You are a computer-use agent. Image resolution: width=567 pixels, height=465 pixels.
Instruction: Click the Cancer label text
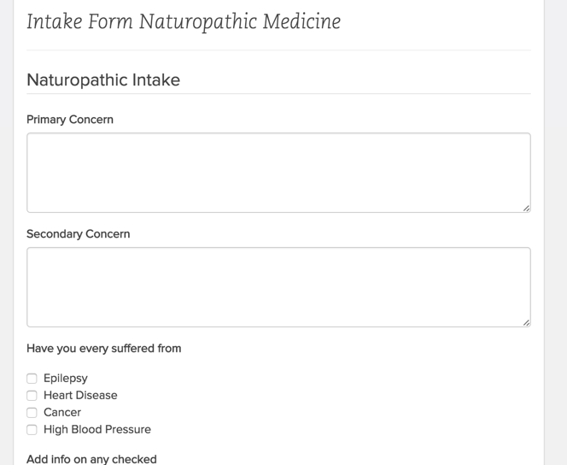(62, 413)
